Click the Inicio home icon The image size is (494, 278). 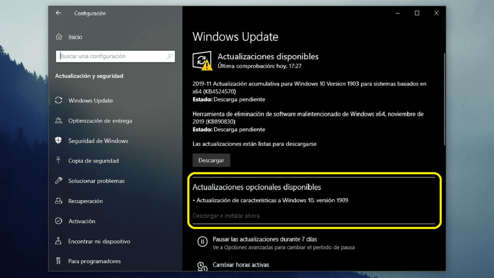(59, 37)
